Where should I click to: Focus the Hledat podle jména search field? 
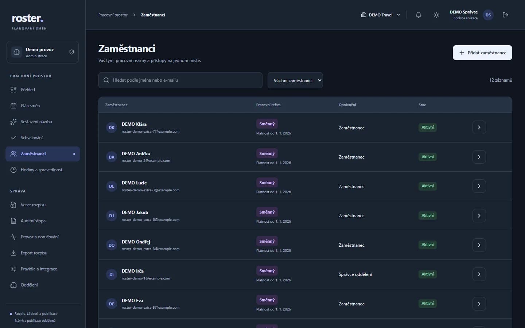click(180, 80)
